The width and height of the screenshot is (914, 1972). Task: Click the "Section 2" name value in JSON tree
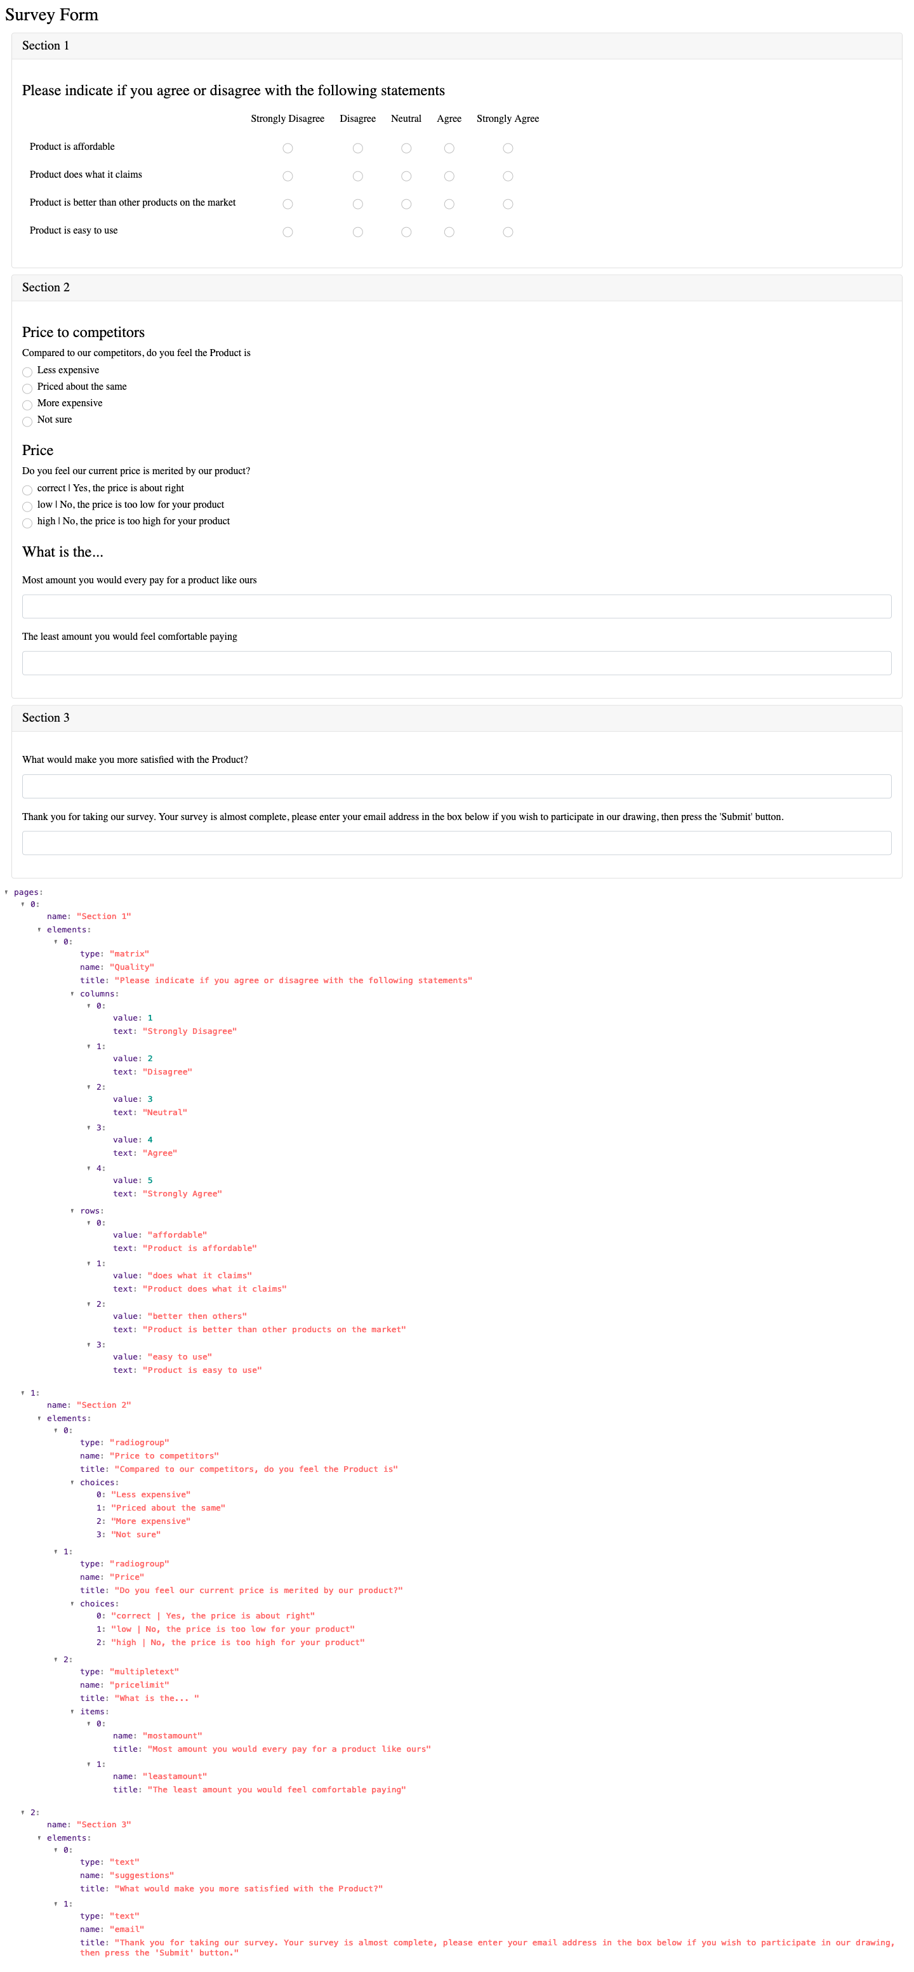click(103, 1405)
